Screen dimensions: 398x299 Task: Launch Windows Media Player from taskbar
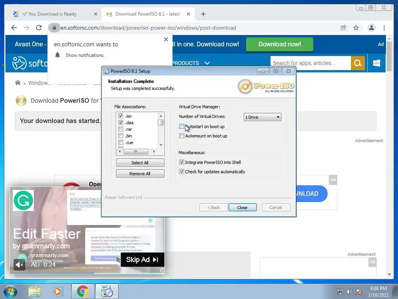58,291
